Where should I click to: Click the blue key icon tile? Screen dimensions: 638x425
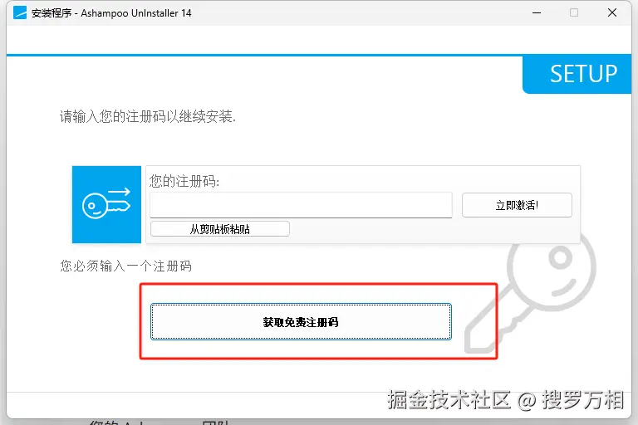tap(106, 204)
